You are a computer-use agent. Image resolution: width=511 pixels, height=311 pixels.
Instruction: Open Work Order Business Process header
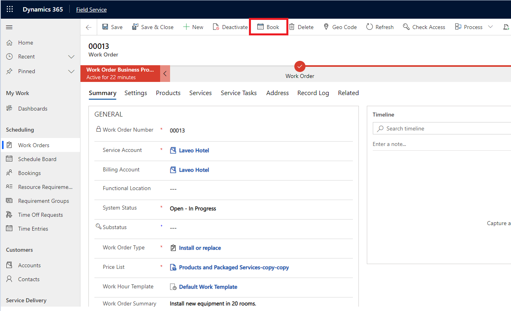(x=120, y=74)
